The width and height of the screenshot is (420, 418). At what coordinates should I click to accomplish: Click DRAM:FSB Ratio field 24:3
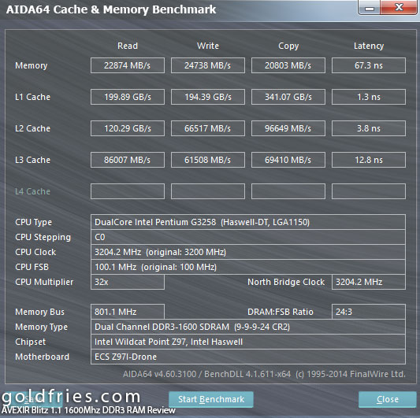tap(369, 312)
